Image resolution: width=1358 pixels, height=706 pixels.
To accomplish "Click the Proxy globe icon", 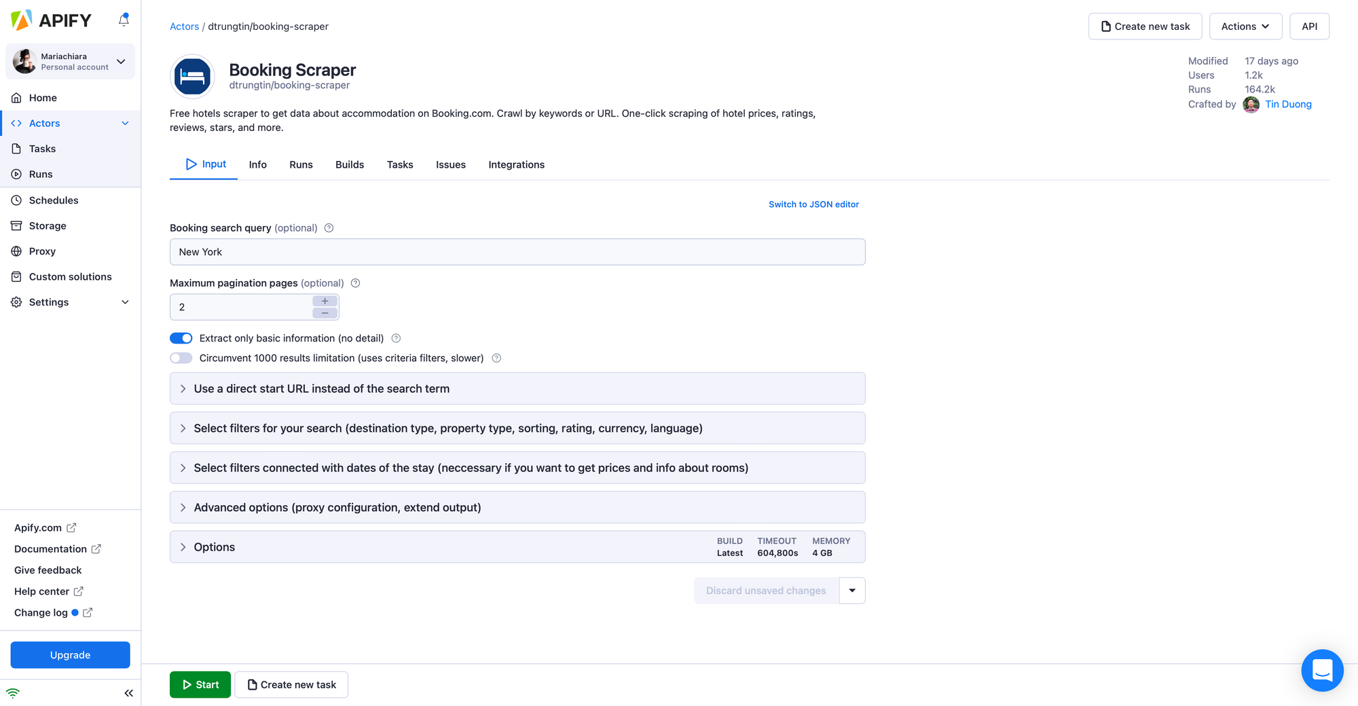I will (16, 251).
